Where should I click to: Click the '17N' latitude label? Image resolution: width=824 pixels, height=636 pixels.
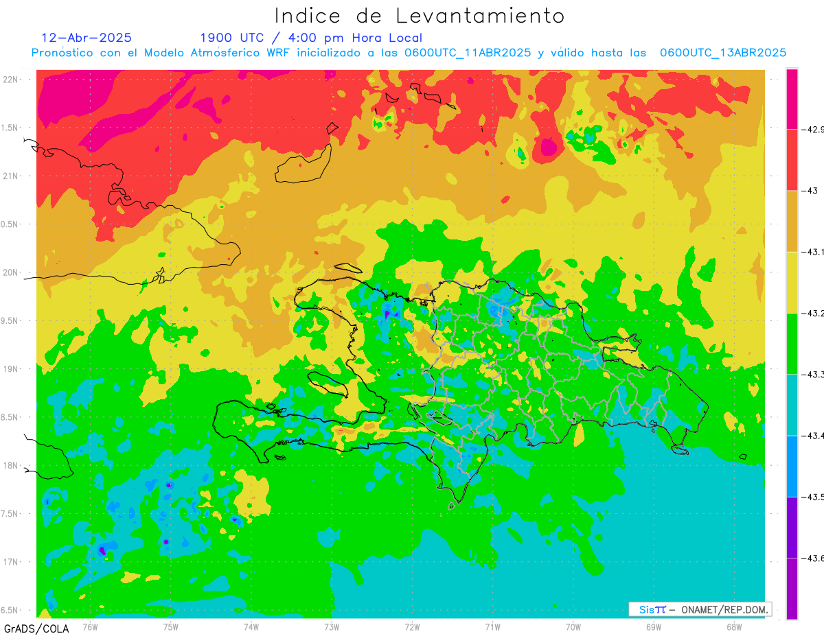coord(11,562)
